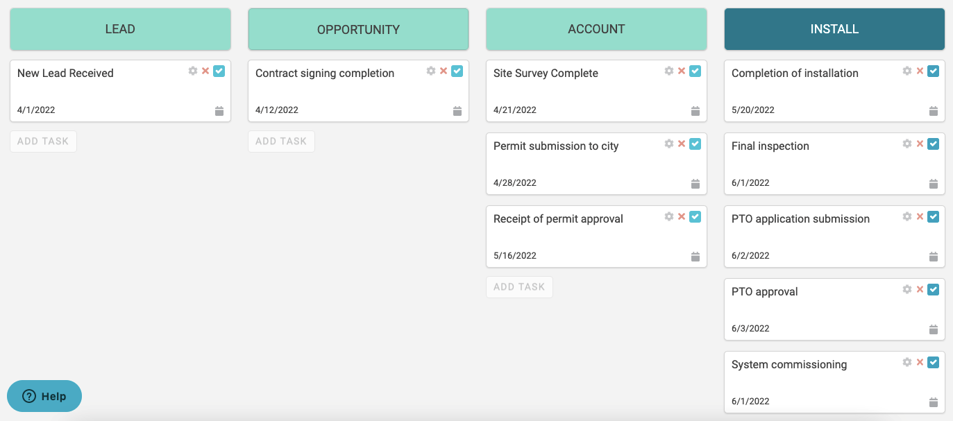Image resolution: width=953 pixels, height=421 pixels.
Task: Click ADD TASK under the Account column
Action: [x=519, y=287]
